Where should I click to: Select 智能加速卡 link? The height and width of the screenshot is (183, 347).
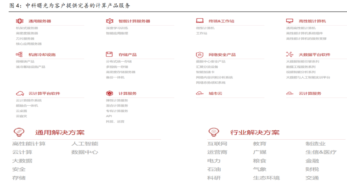205,72
